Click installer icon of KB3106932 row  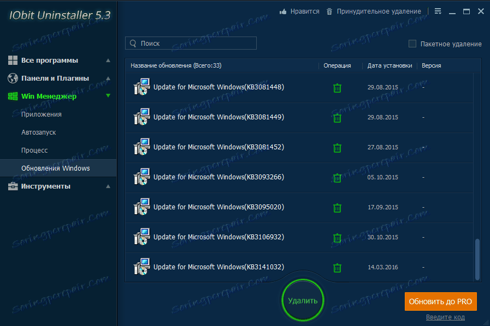click(x=142, y=237)
